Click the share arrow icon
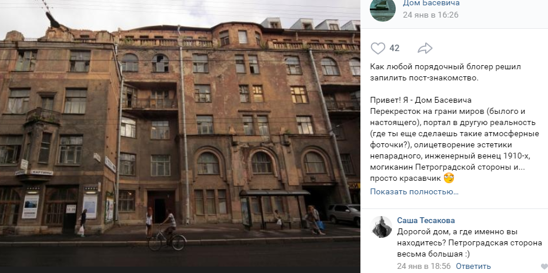 click(425, 49)
